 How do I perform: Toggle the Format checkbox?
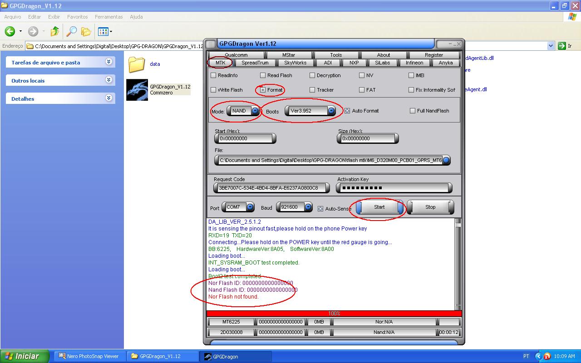pyautogui.click(x=263, y=90)
